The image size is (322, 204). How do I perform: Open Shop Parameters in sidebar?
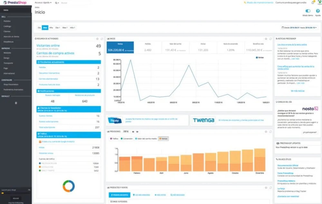tap(11, 84)
